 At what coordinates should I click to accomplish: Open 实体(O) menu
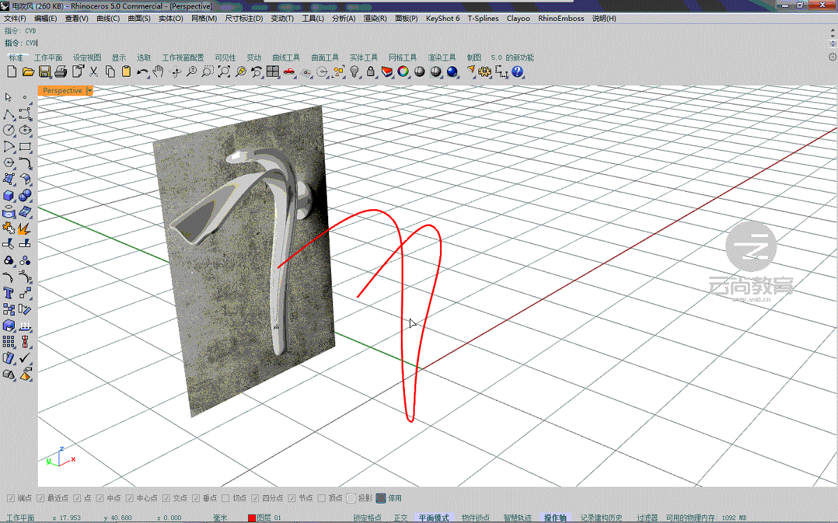tap(170, 18)
